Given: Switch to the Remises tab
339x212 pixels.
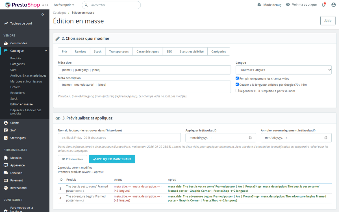Looking at the screenshot, I should (x=81, y=51).
